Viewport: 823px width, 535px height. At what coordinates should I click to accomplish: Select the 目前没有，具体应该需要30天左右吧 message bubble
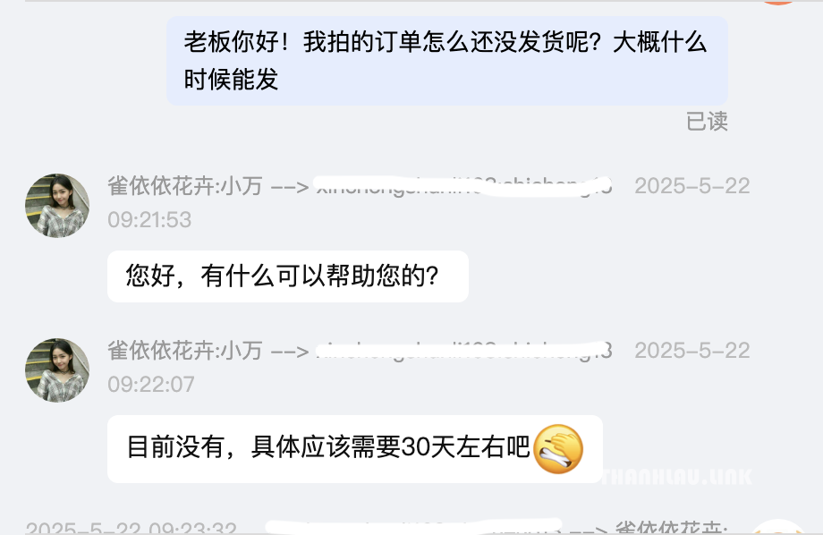click(355, 449)
